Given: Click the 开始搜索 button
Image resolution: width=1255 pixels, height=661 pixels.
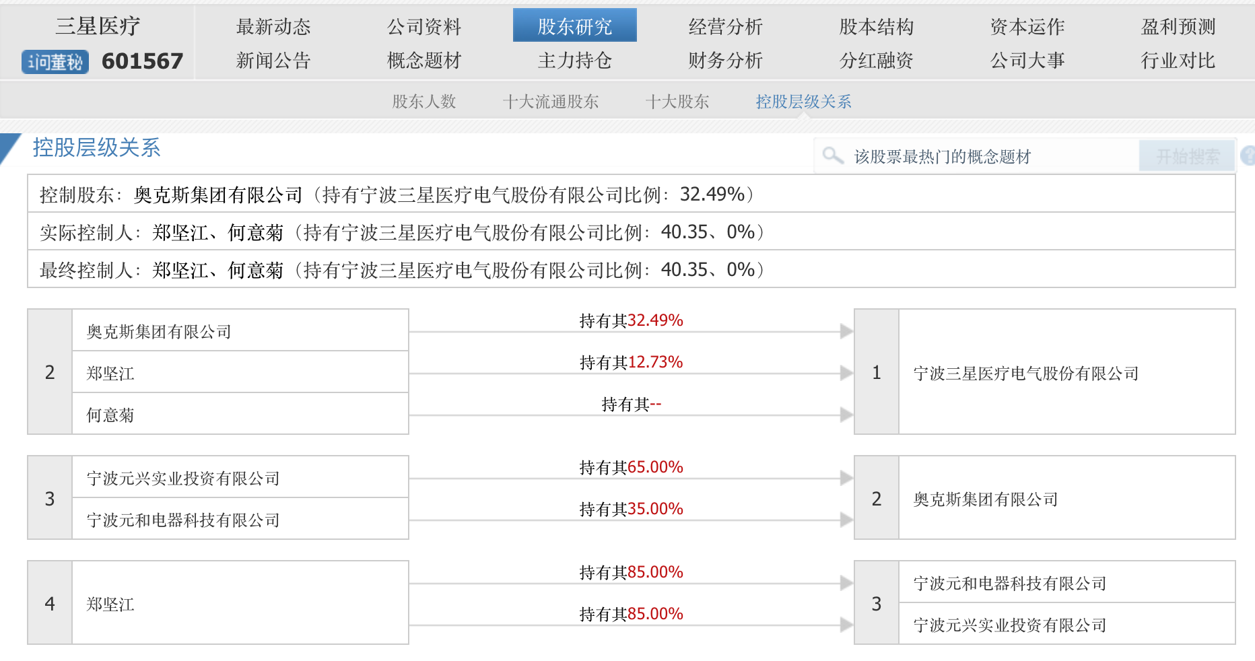Looking at the screenshot, I should (1188, 156).
